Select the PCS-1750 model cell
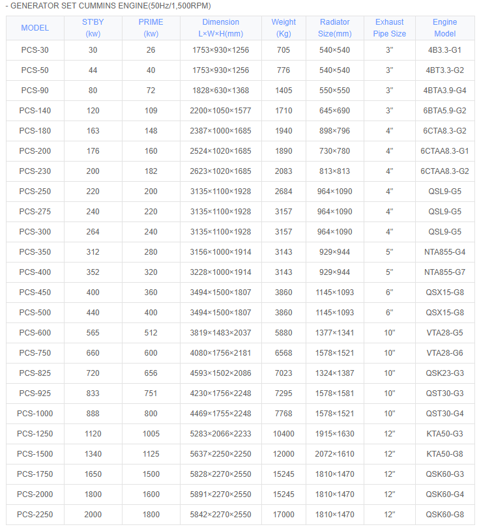This screenshot has height=529, width=479. pyautogui.click(x=35, y=474)
